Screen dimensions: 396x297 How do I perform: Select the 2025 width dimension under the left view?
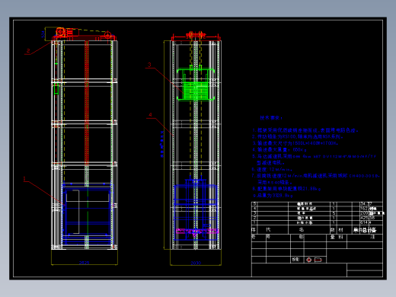84,263
